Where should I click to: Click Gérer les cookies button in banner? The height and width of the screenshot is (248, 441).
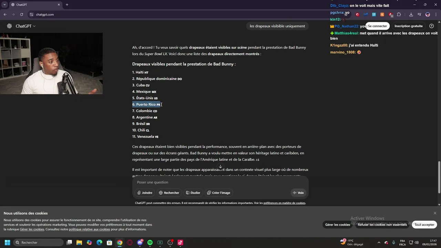(338, 225)
